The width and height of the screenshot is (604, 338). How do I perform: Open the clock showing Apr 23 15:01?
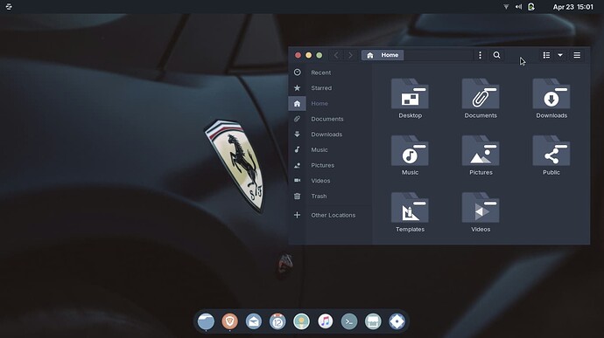point(572,6)
